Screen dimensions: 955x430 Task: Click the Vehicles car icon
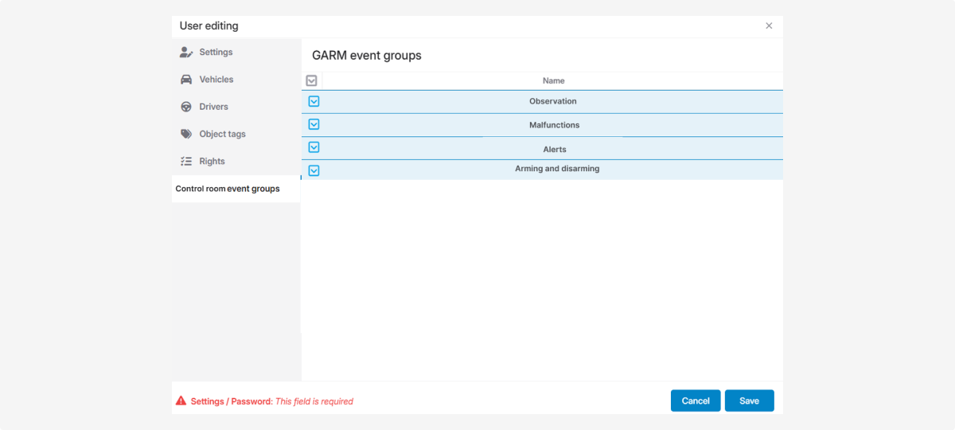[x=186, y=80]
